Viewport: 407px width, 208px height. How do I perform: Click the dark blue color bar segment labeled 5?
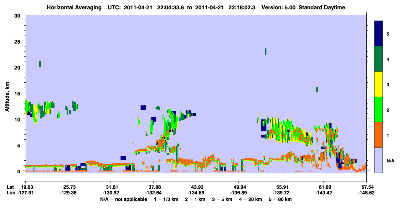[379, 34]
